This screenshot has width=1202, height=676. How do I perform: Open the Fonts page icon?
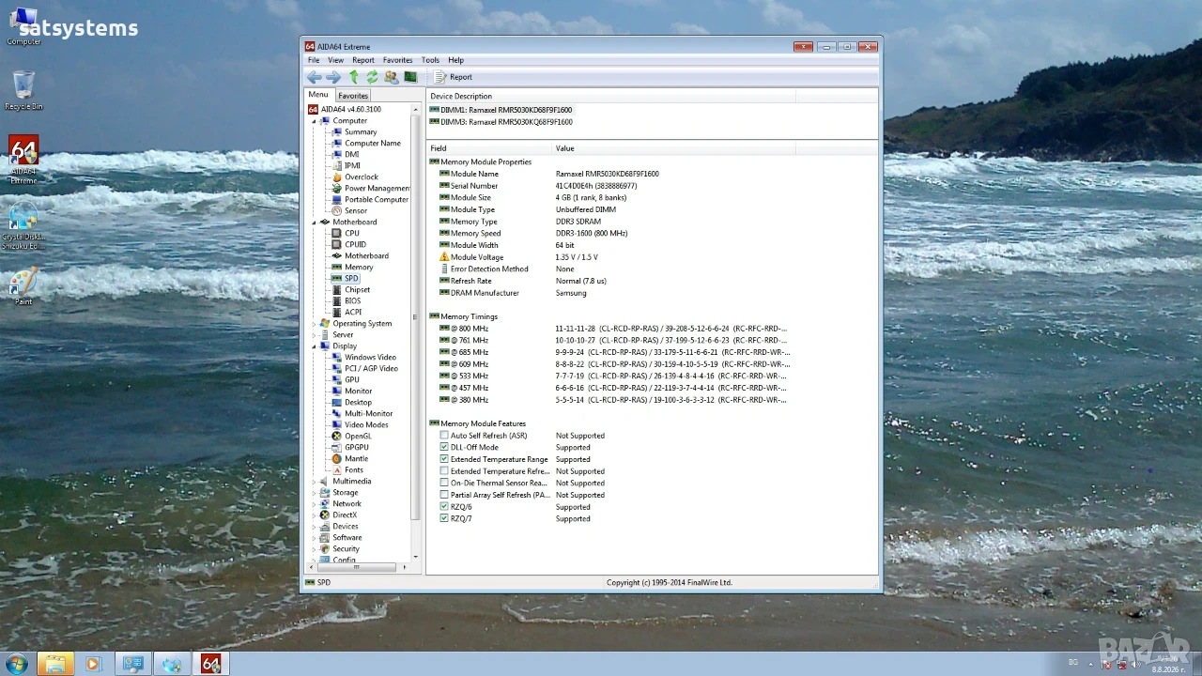[x=337, y=470]
